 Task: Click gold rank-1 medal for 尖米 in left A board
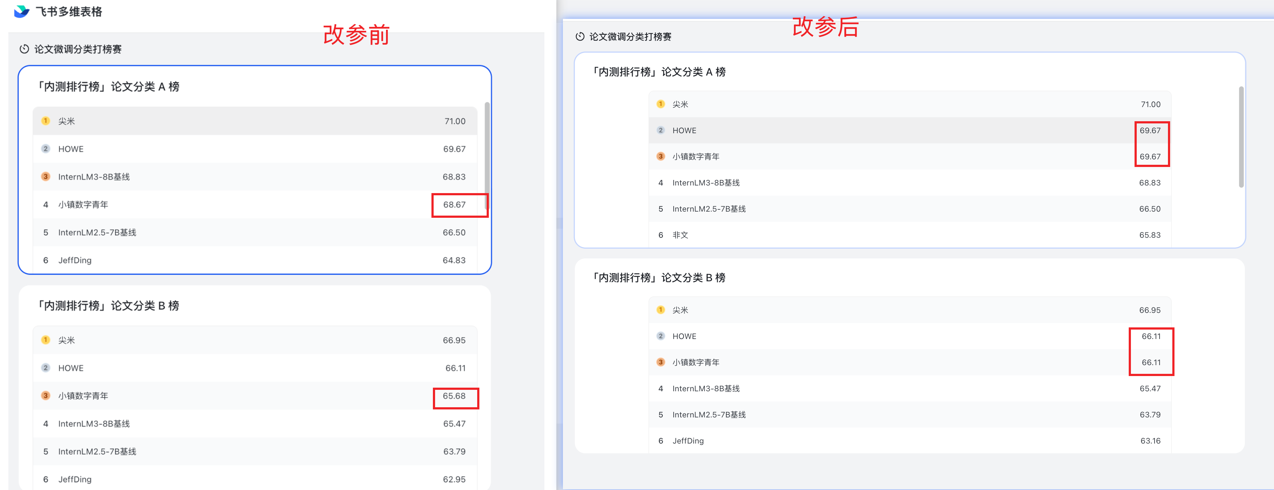coord(45,121)
